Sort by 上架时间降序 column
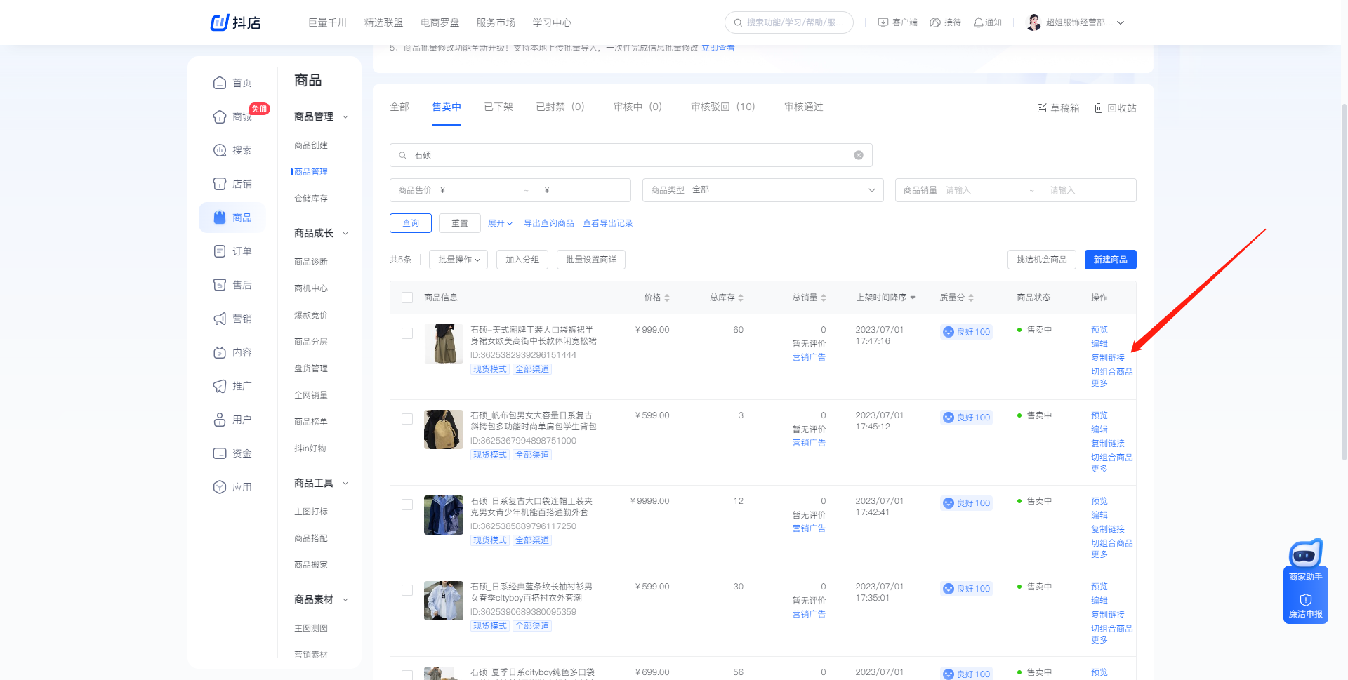Screen dimensions: 1348x680 pos(886,298)
